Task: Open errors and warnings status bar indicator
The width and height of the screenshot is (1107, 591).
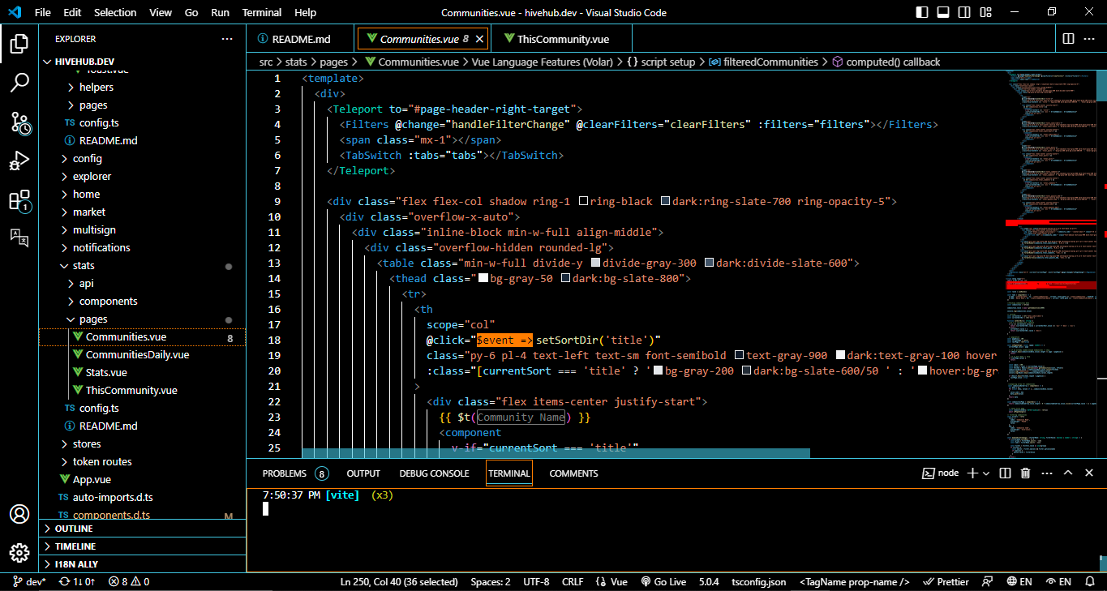Action: (x=129, y=581)
